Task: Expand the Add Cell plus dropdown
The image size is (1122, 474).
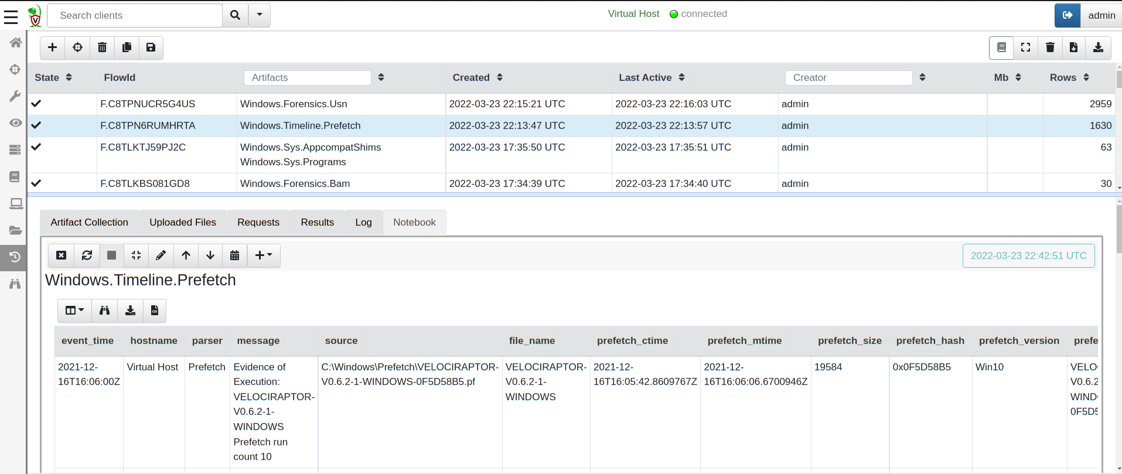Action: (264, 255)
